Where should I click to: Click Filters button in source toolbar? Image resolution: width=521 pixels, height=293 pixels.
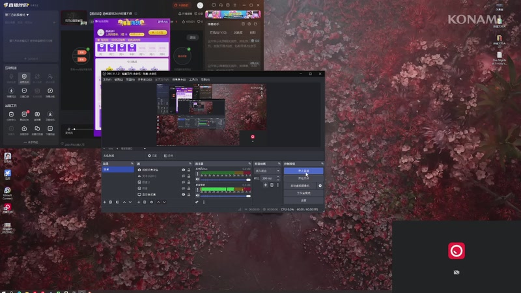(169, 156)
